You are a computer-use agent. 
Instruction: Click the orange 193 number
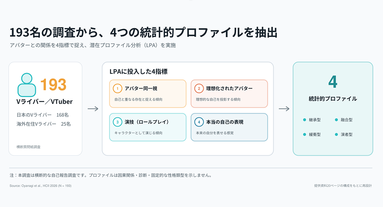(x=53, y=84)
